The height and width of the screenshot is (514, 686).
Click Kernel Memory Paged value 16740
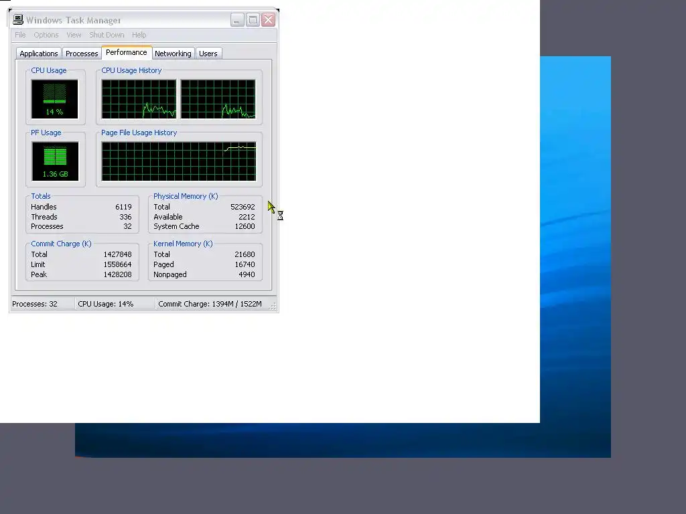pos(245,264)
